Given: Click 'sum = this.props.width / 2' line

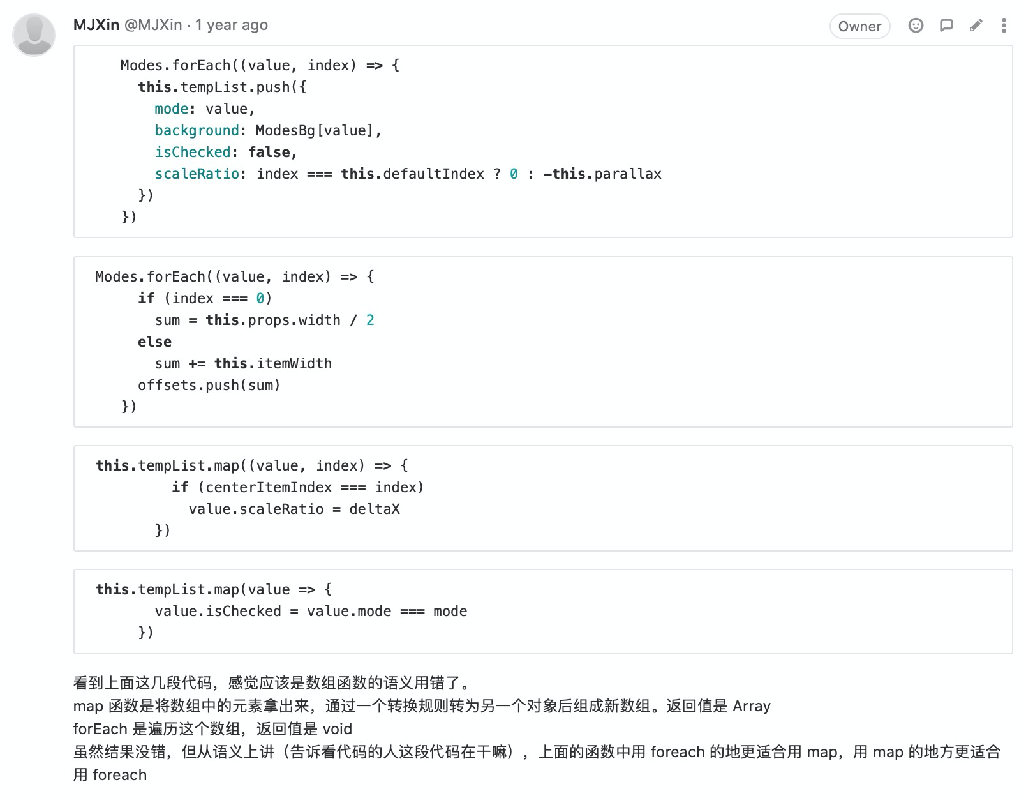Looking at the screenshot, I should pyautogui.click(x=264, y=320).
